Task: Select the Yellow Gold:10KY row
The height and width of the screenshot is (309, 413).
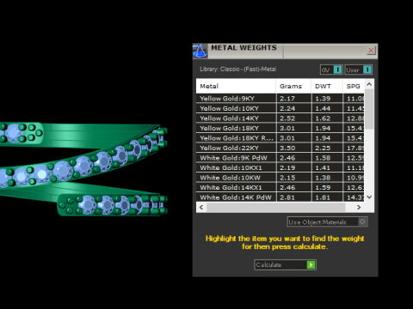Action: [x=280, y=108]
